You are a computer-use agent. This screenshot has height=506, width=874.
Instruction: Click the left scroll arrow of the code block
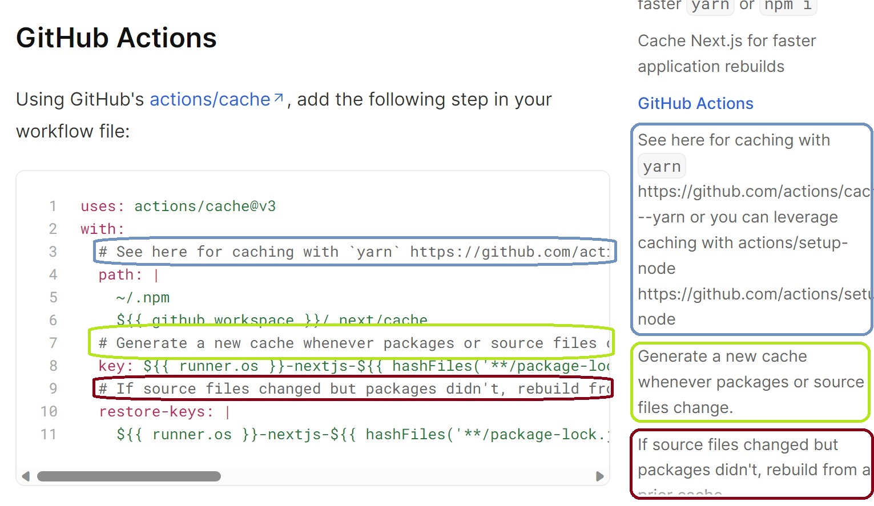(25, 475)
